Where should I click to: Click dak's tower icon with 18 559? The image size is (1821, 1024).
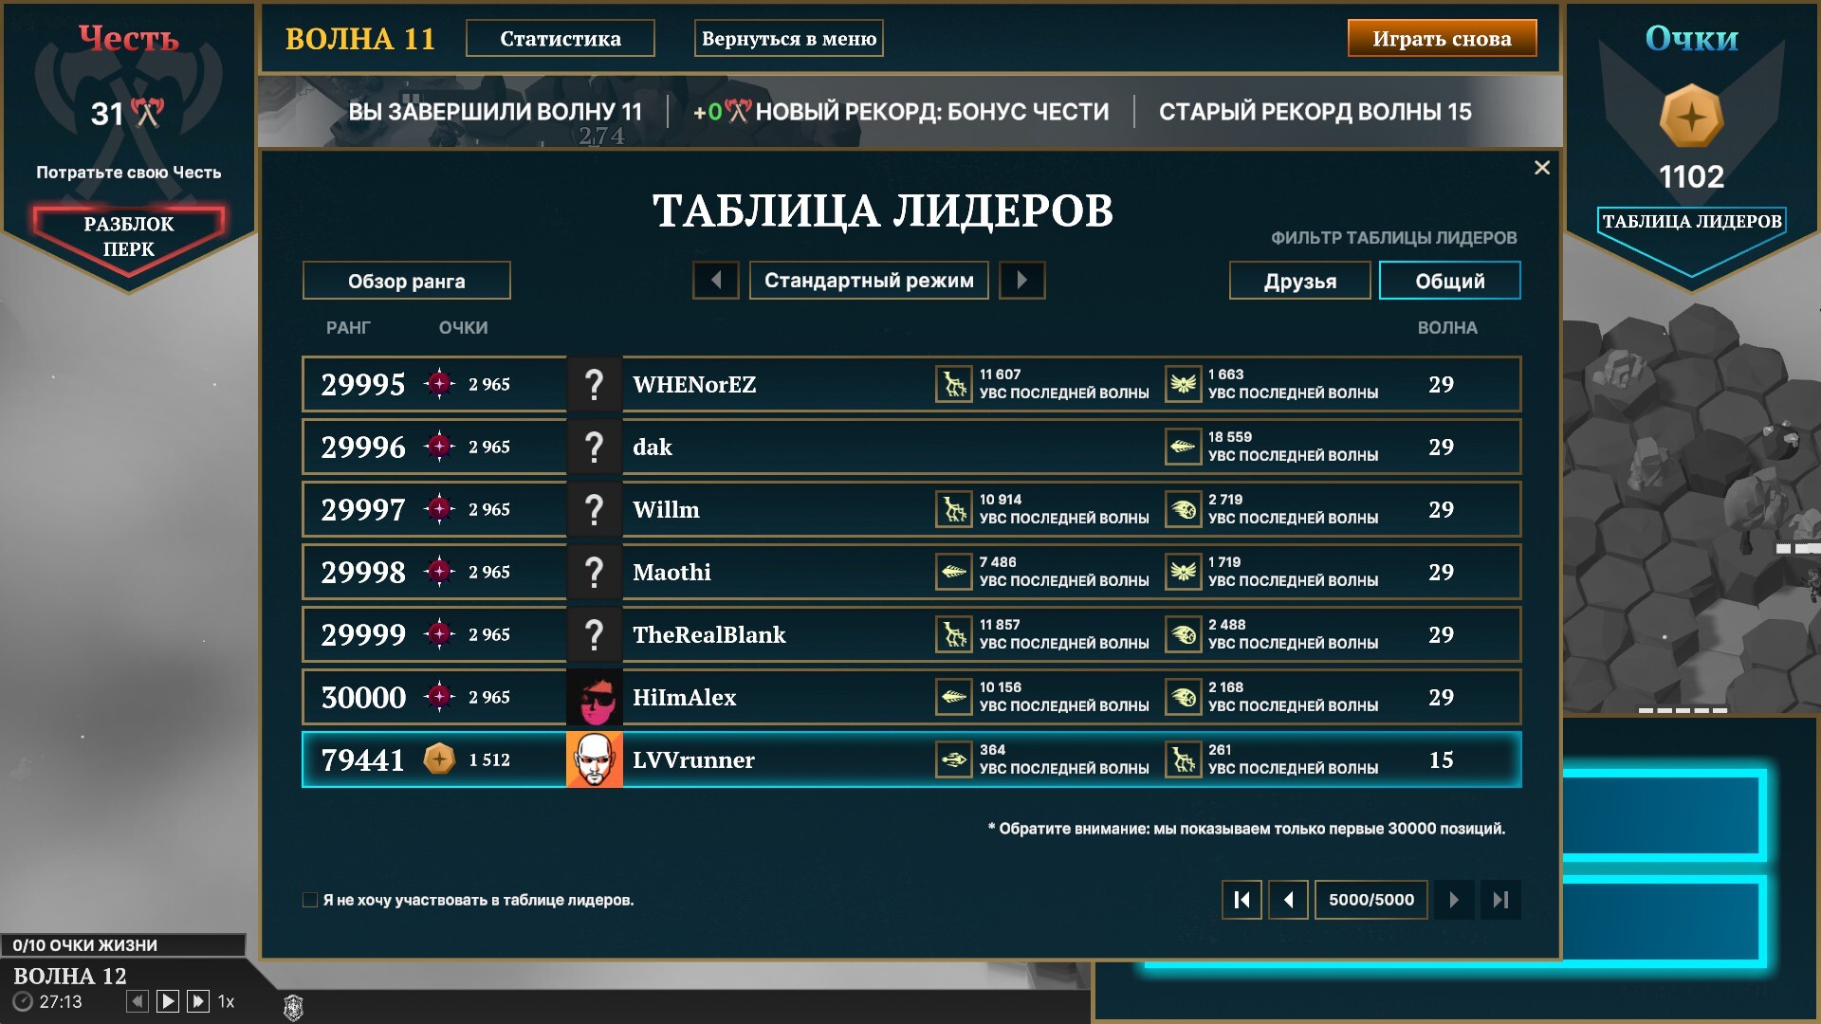click(1183, 447)
